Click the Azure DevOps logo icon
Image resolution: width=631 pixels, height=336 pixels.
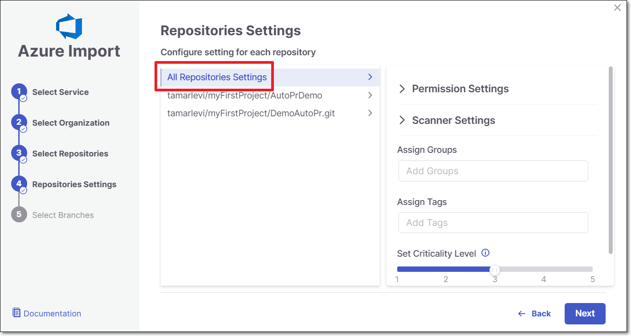[x=69, y=26]
